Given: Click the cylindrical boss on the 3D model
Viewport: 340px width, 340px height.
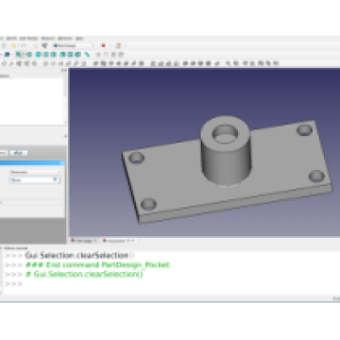Looking at the screenshot, I should pos(226,159).
